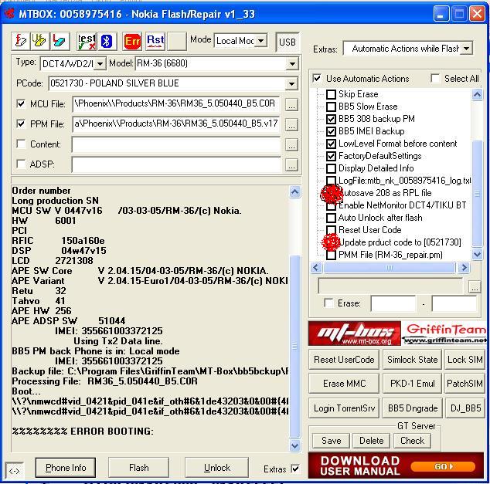490x484 pixels.
Task: Open the Type DCT4/WD2 dropdown
Action: coord(100,64)
